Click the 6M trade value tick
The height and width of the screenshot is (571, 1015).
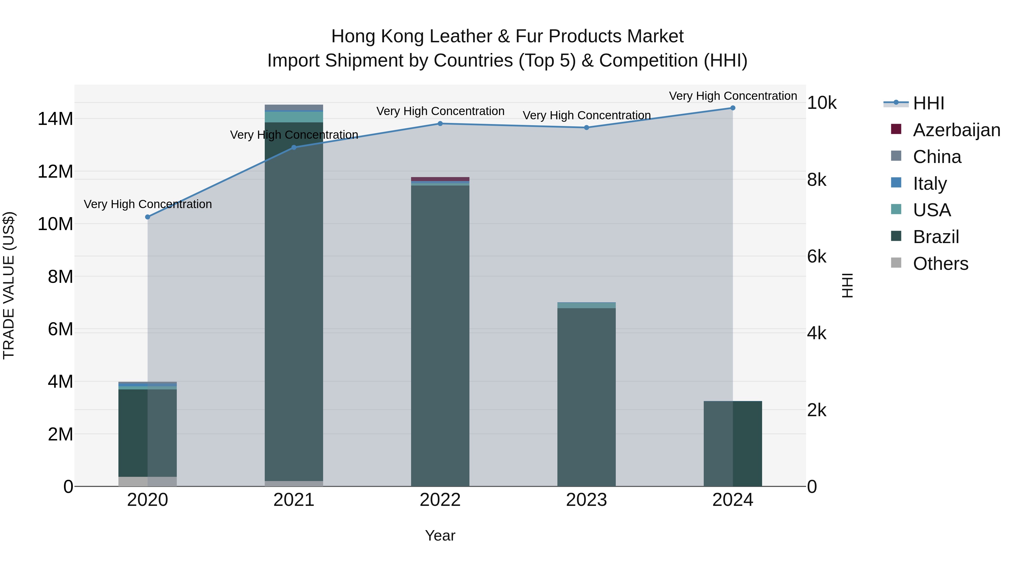60,329
